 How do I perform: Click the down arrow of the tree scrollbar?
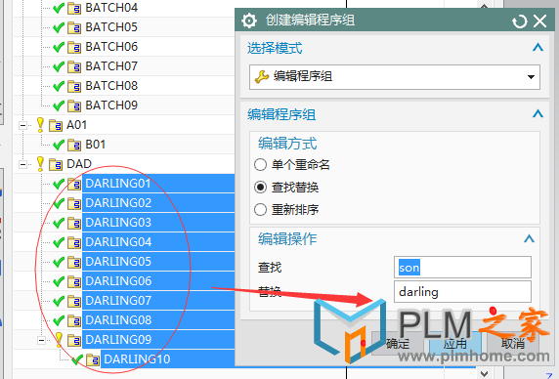(x=484, y=373)
